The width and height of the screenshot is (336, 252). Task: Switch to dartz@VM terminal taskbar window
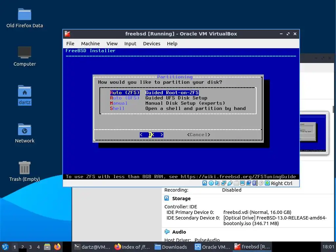92,247
